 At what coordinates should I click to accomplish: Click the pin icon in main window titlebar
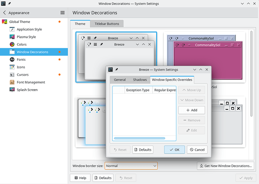9,4
